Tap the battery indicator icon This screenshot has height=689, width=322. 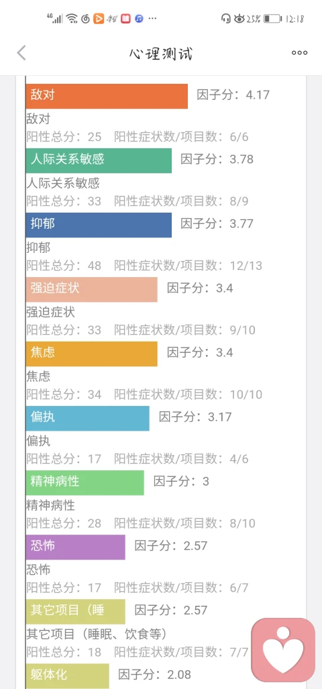point(272,19)
